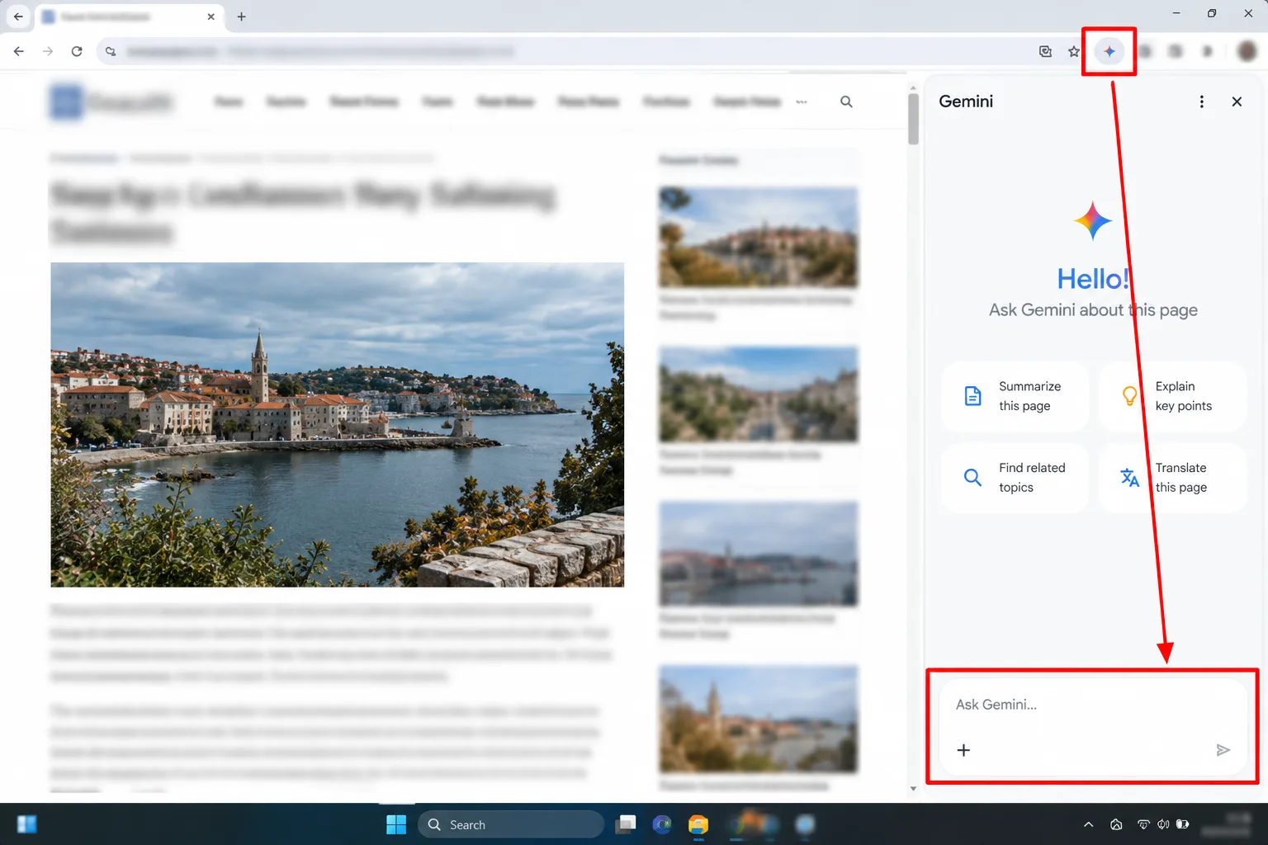Screen dimensions: 1268x845
Task: Open the site information icon in the address bar
Action: tap(111, 51)
